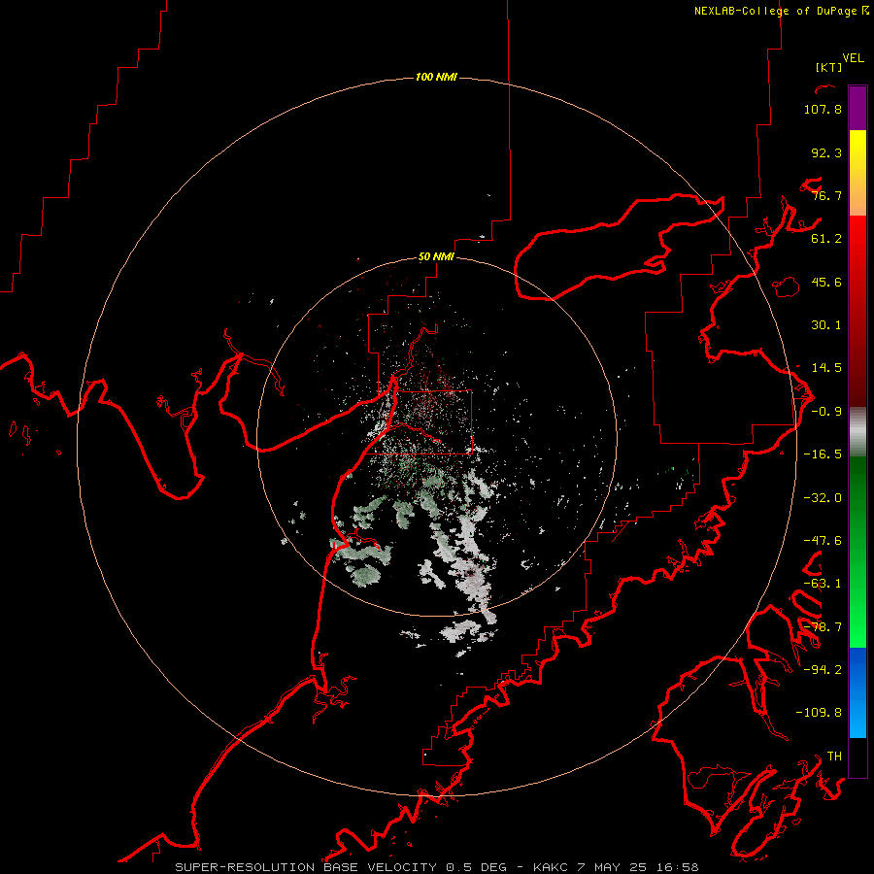Click the TH legend label
This screenshot has height=874, width=874.
pyautogui.click(x=834, y=756)
